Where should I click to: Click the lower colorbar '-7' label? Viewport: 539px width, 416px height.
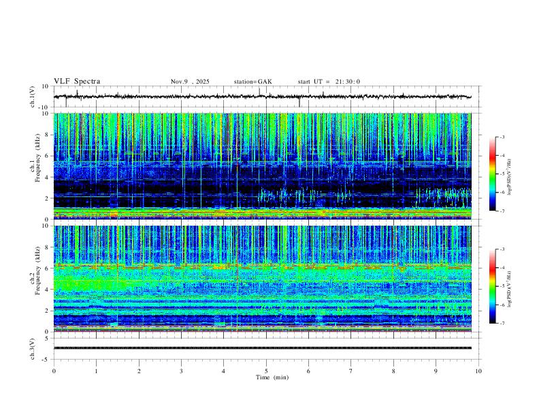(502, 324)
